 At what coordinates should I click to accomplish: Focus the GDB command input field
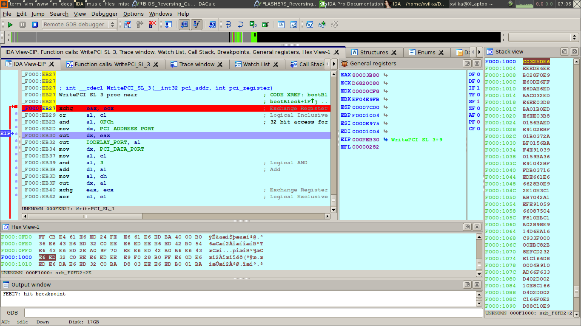click(x=253, y=313)
